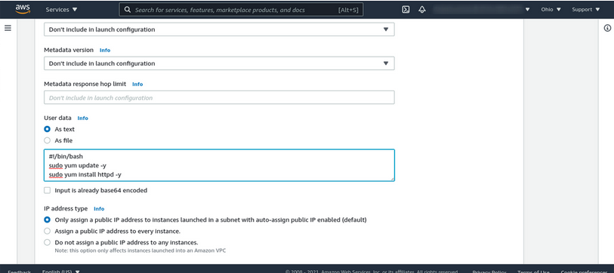Open the Services menu
Viewport: 614px width, 273px height.
coord(61,9)
